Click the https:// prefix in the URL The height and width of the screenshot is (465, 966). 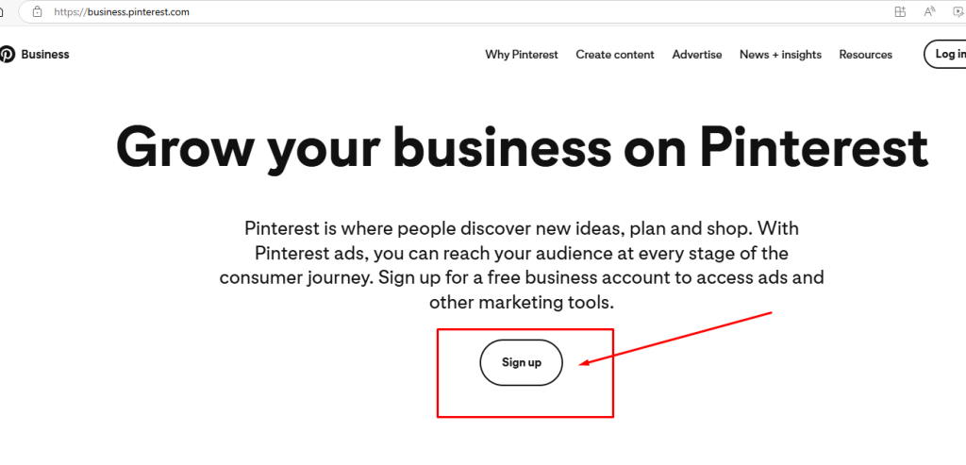(70, 11)
